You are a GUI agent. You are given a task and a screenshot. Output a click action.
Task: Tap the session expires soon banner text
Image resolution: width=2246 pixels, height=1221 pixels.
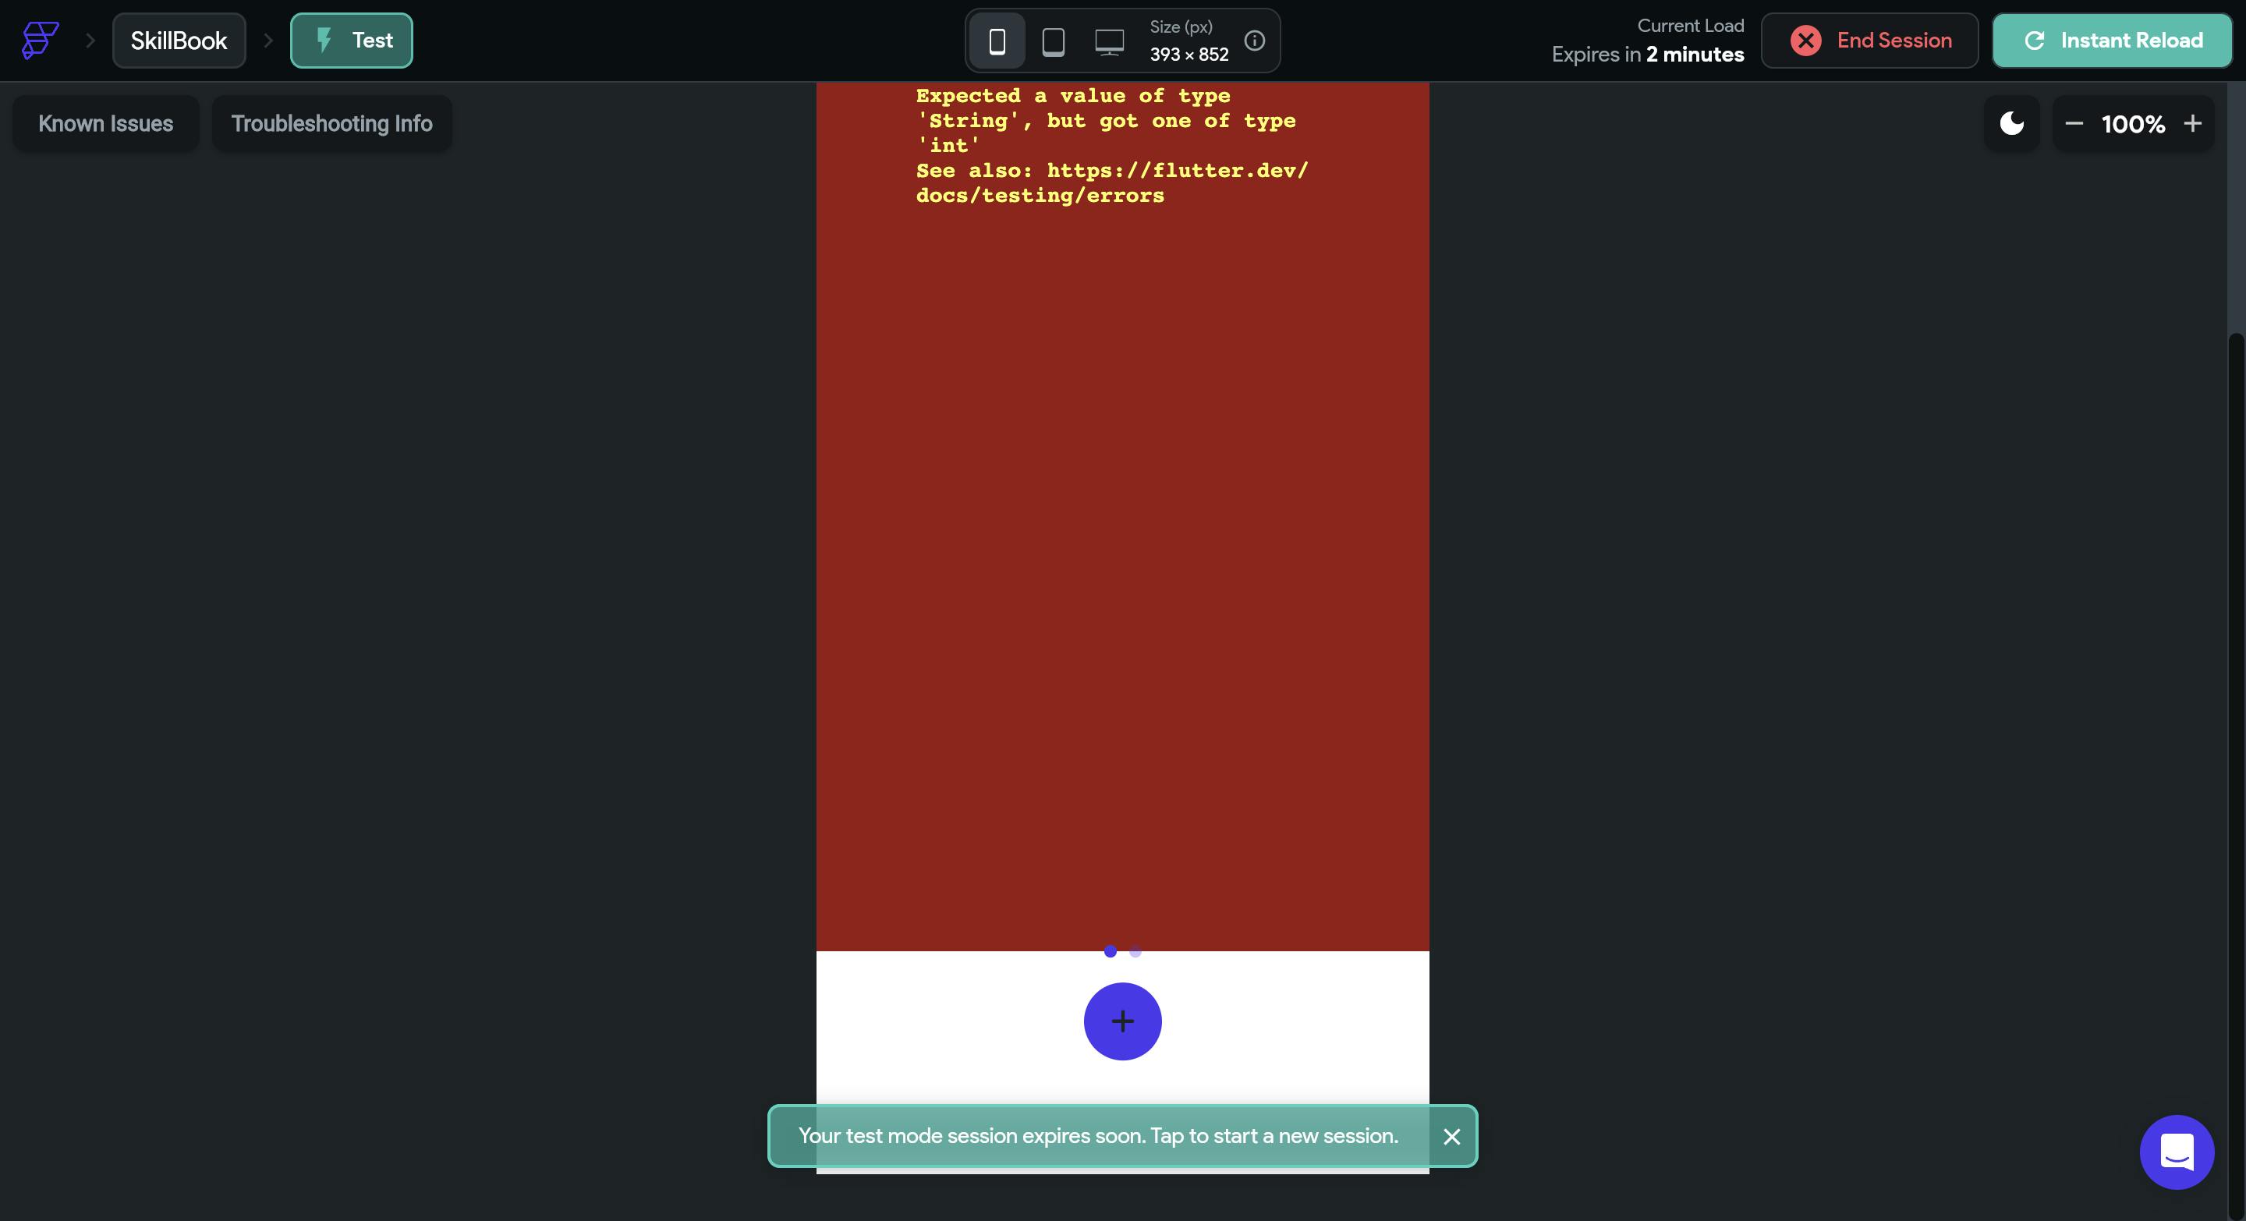click(x=1098, y=1137)
